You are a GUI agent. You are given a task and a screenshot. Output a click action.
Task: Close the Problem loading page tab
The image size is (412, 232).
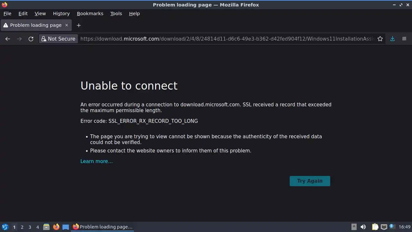[x=67, y=25]
